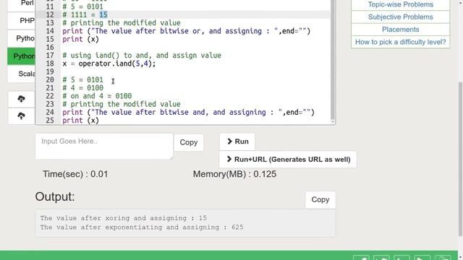Image resolution: width=463 pixels, height=260 pixels.
Task: Click the code editor vertical scrollbar
Action: point(333,59)
